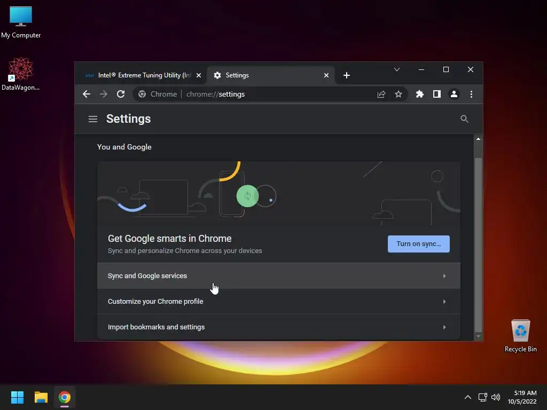Open Sync and Google services

(278, 276)
